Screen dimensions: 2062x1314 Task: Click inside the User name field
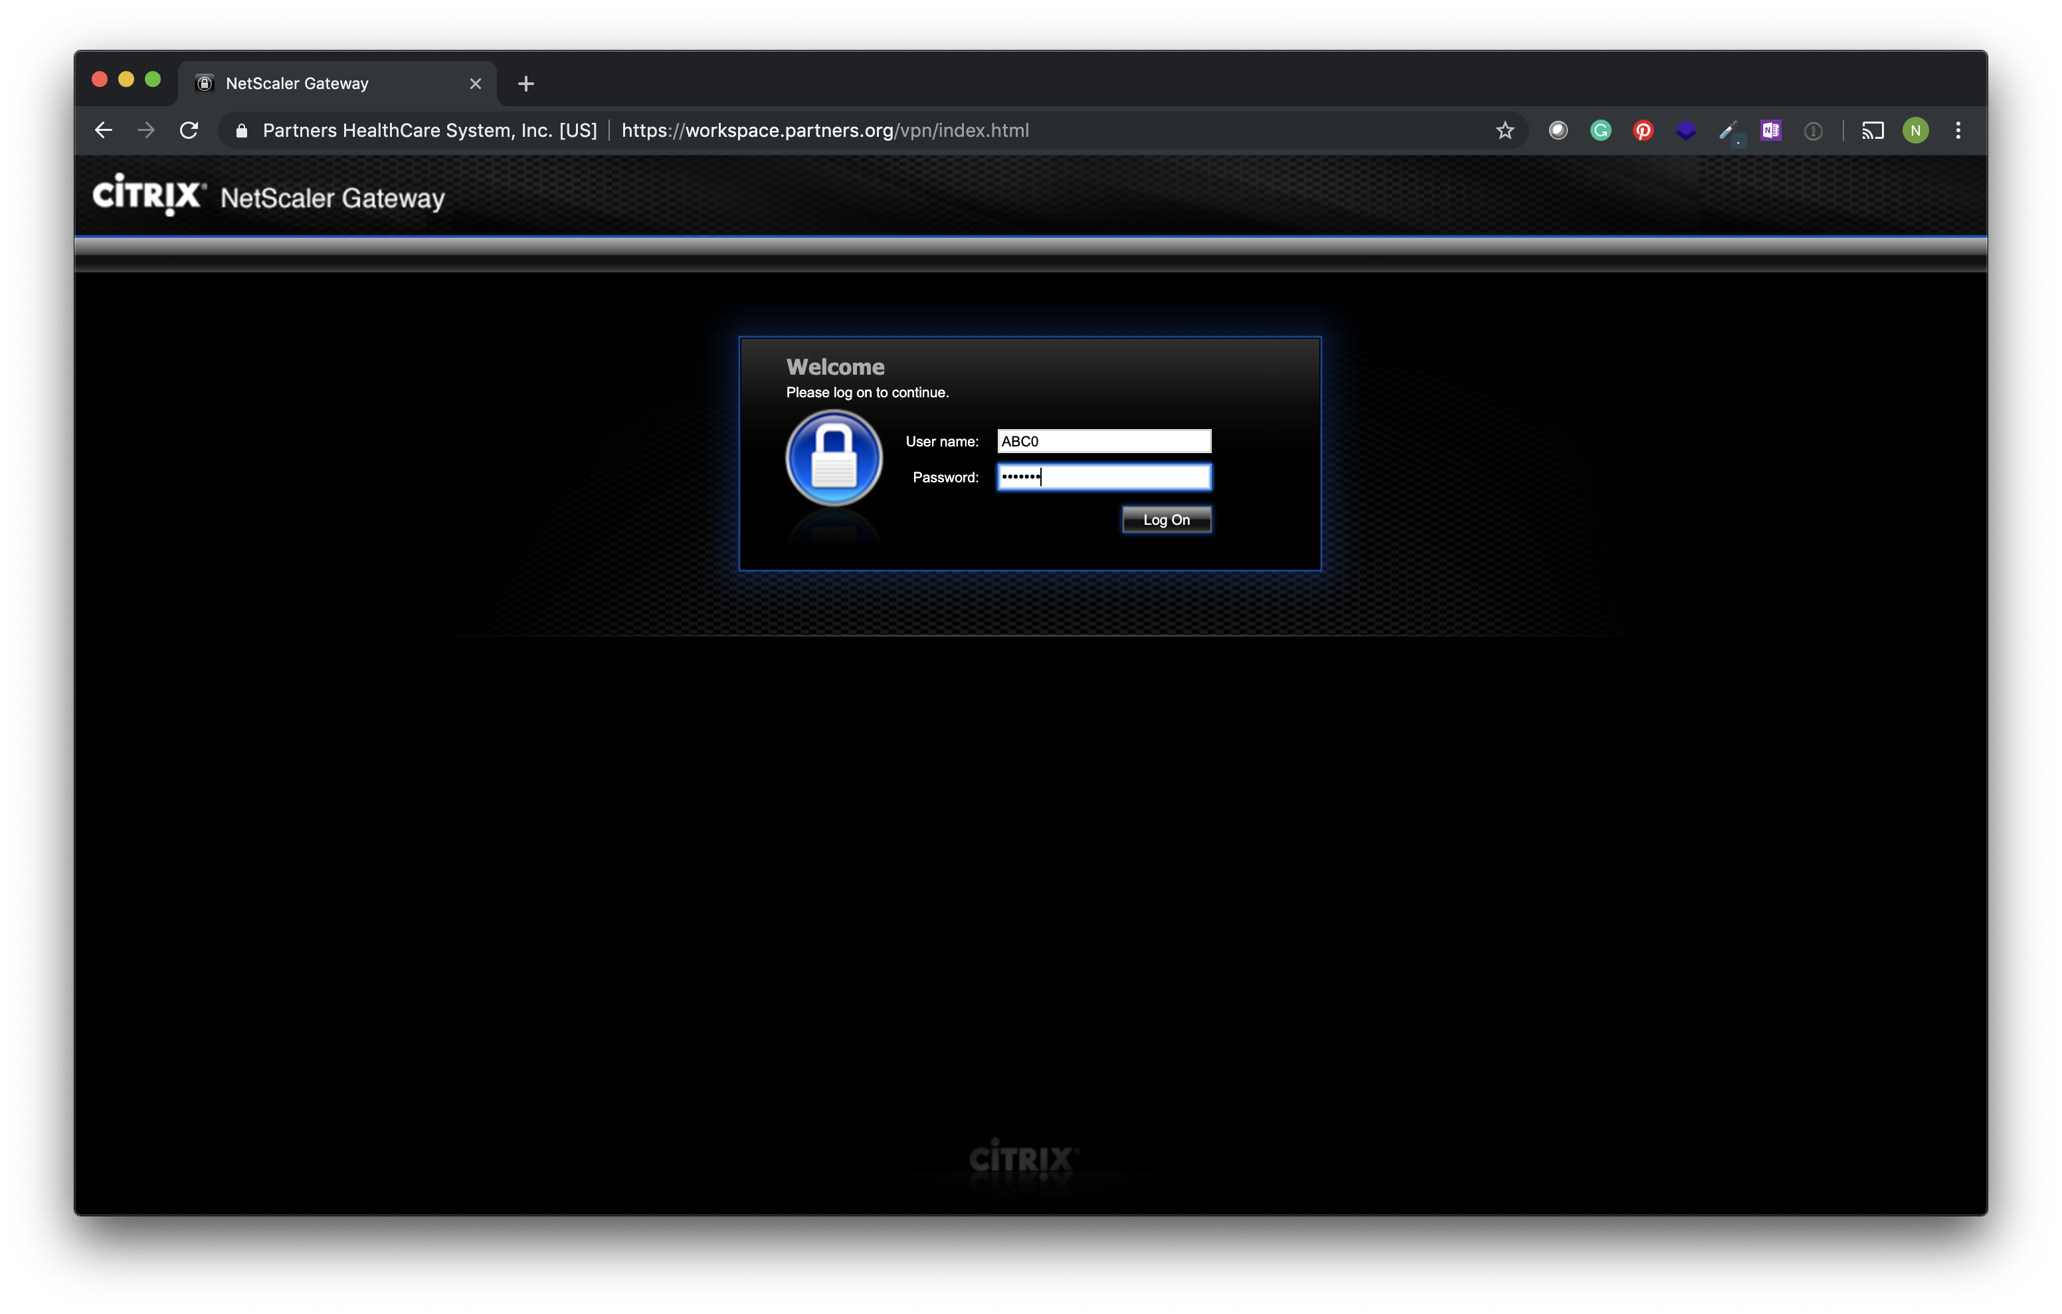[1104, 441]
